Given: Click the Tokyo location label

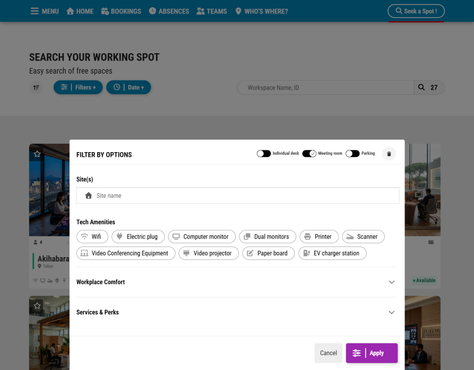Looking at the screenshot, I should (x=48, y=266).
